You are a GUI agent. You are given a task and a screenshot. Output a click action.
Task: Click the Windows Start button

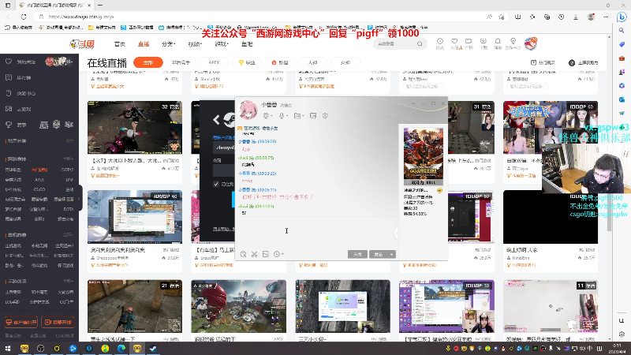point(8,348)
